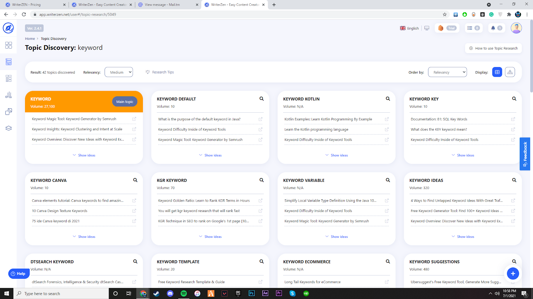This screenshot has height=299, width=533.
Task: Expand Show ideas on KGR Keyword card
Action: click(x=210, y=237)
